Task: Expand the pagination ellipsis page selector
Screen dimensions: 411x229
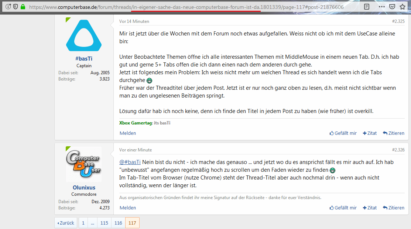Action: (x=93, y=223)
